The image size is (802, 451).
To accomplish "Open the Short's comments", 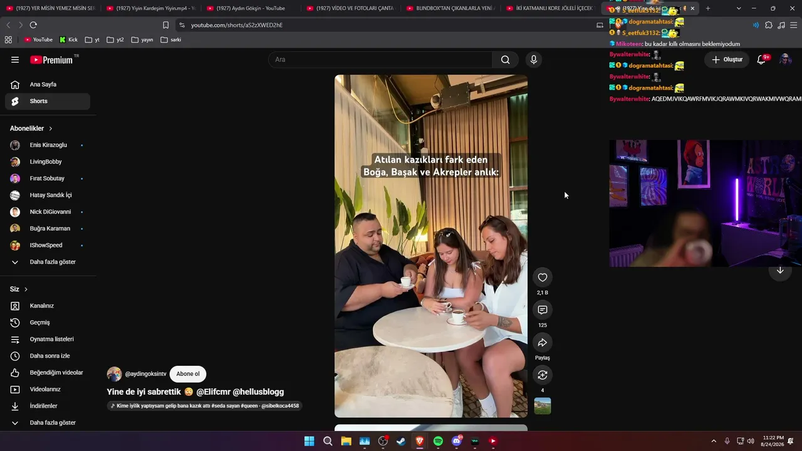I will pyautogui.click(x=543, y=310).
